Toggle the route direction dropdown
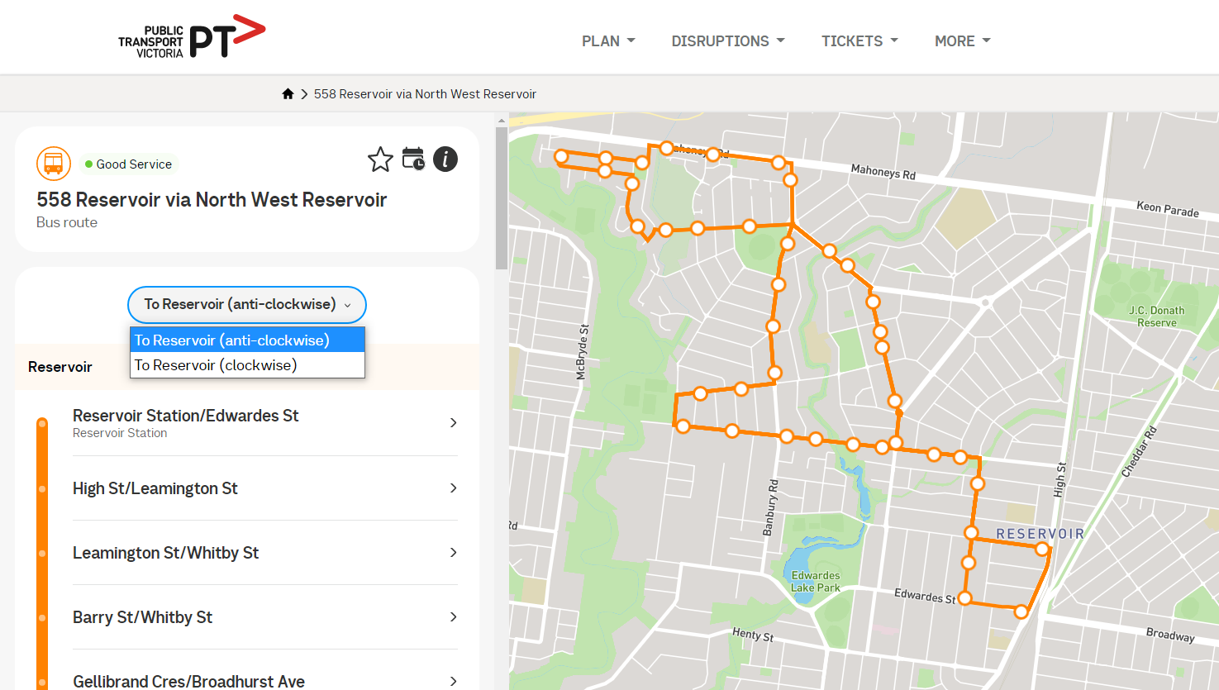 pos(246,305)
